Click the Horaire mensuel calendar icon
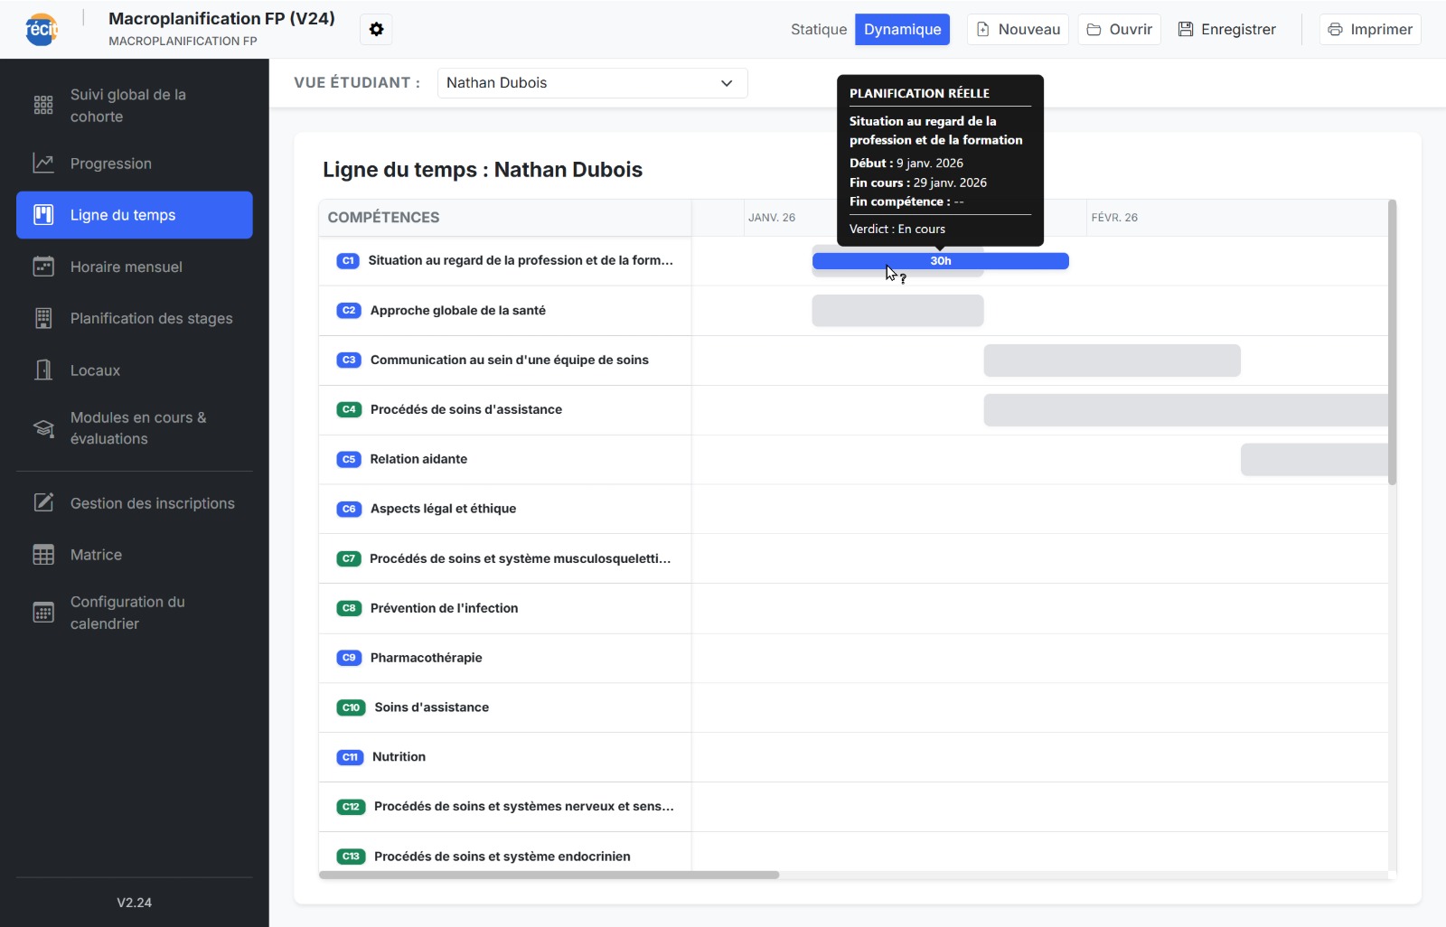 (43, 267)
